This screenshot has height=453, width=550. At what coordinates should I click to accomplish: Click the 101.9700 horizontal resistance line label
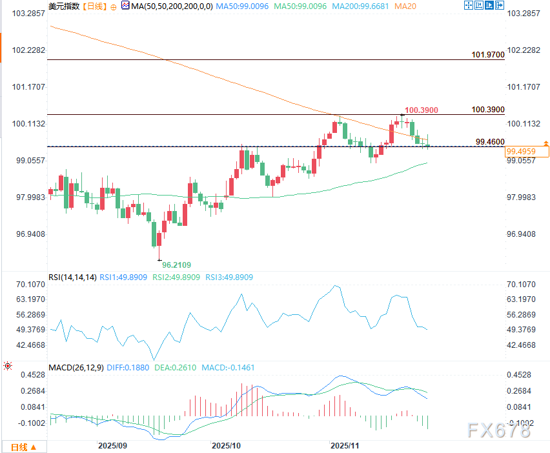point(487,55)
